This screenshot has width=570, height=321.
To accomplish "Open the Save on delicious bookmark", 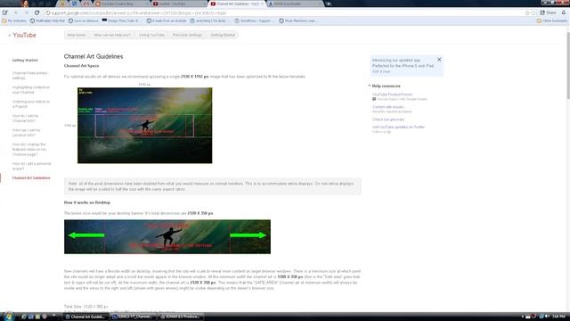I will click(x=84, y=21).
